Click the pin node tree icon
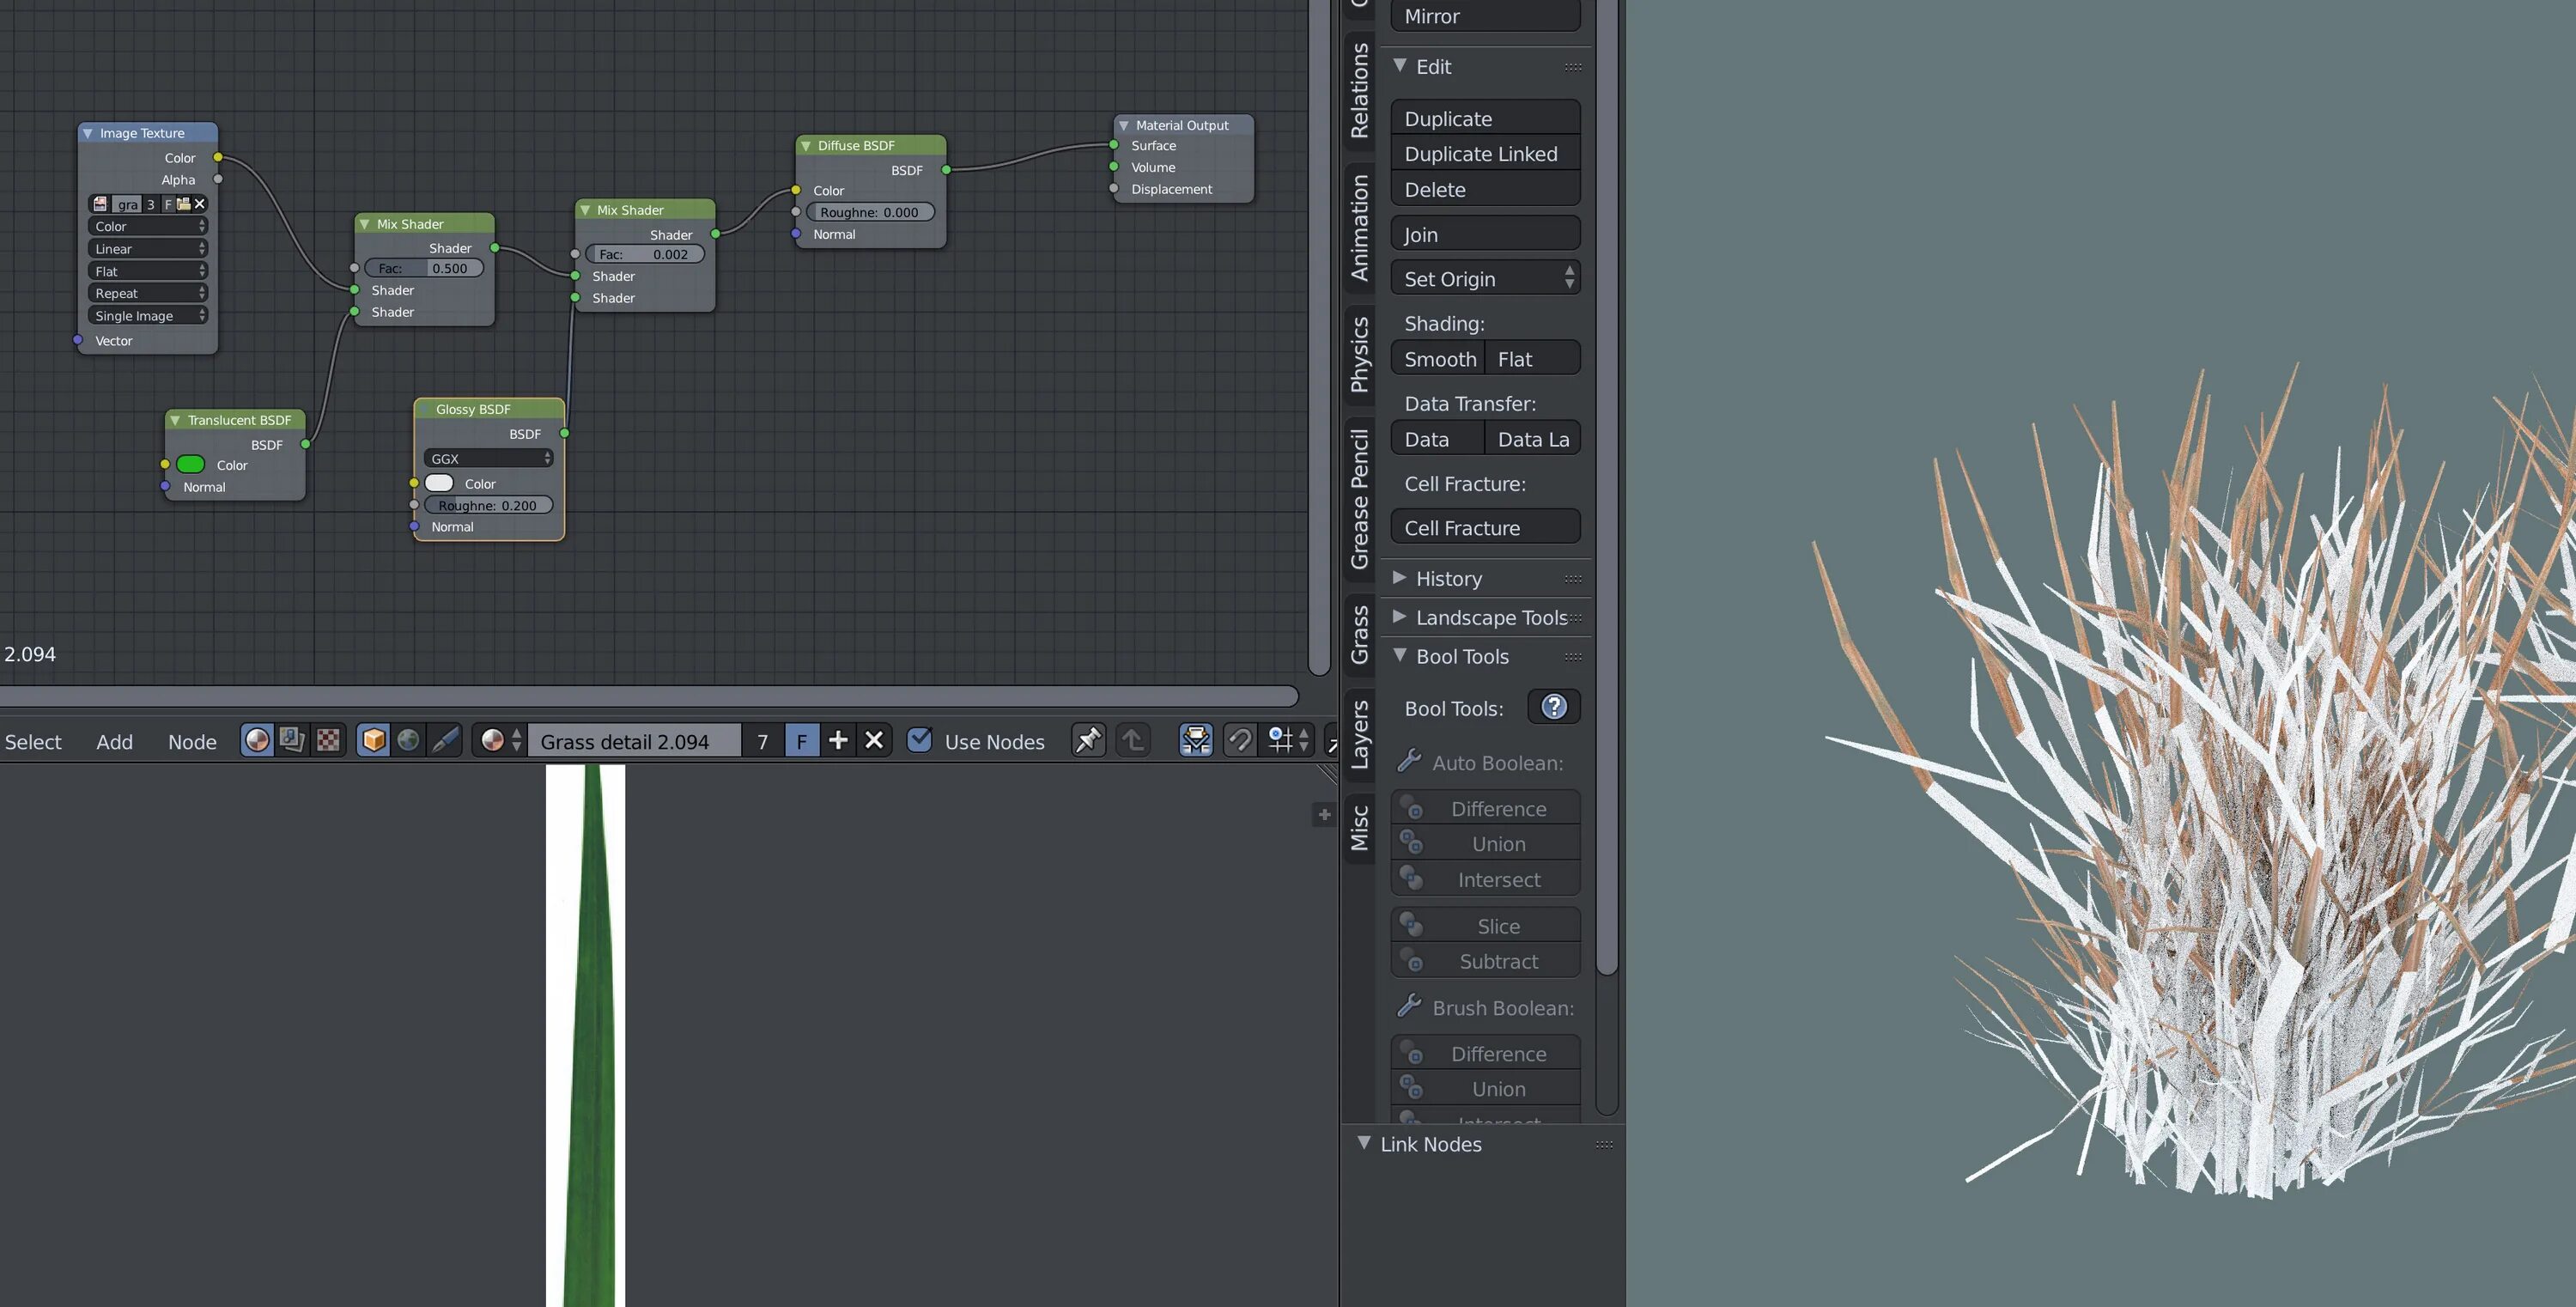Screen dimensions: 2576x1307 [x=1087, y=740]
